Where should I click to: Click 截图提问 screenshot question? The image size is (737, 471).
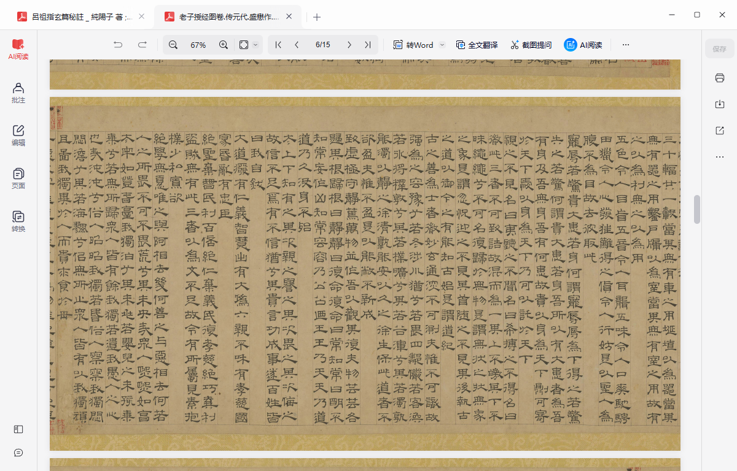click(x=531, y=45)
